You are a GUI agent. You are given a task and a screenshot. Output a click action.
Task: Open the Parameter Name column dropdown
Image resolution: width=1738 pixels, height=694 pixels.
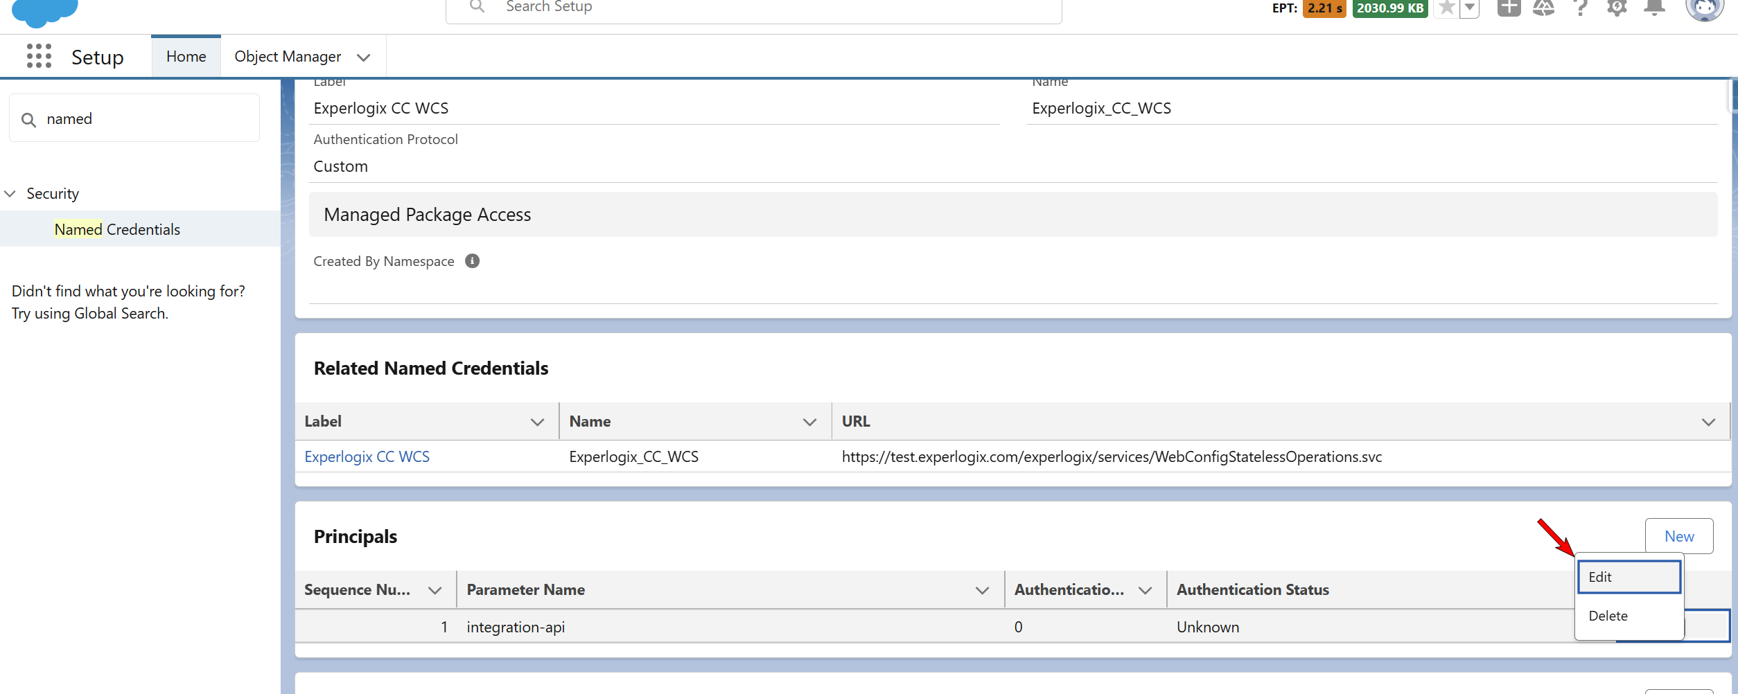click(x=982, y=590)
